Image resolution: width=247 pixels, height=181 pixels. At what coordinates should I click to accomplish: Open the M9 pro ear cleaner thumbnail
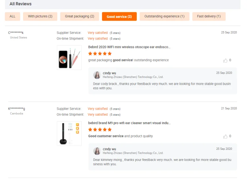tap(69, 133)
